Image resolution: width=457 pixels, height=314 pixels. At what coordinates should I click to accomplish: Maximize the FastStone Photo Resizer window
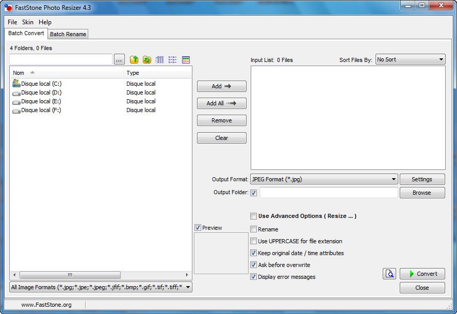422,6
